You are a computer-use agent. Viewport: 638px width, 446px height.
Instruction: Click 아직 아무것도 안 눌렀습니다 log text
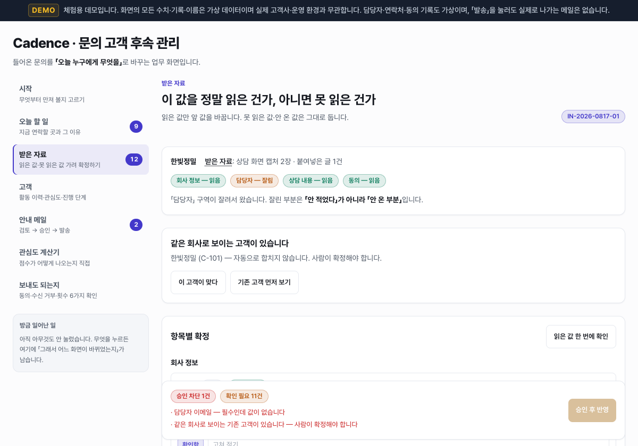[74, 349]
